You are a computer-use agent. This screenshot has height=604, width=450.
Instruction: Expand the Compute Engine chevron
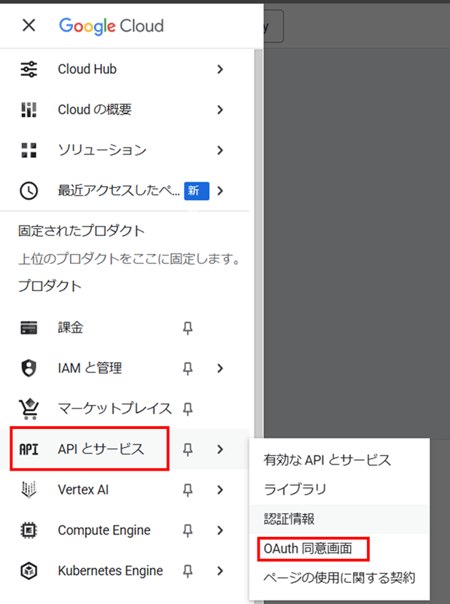(220, 530)
